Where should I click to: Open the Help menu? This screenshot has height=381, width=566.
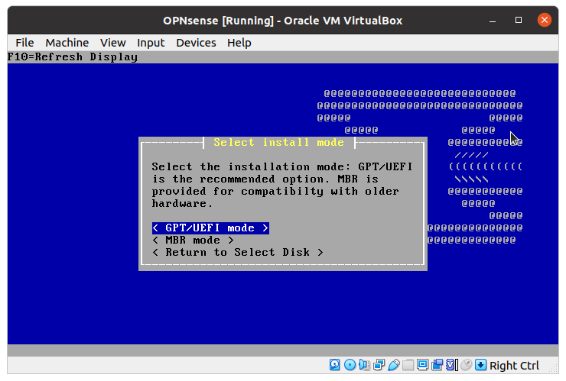click(x=239, y=43)
